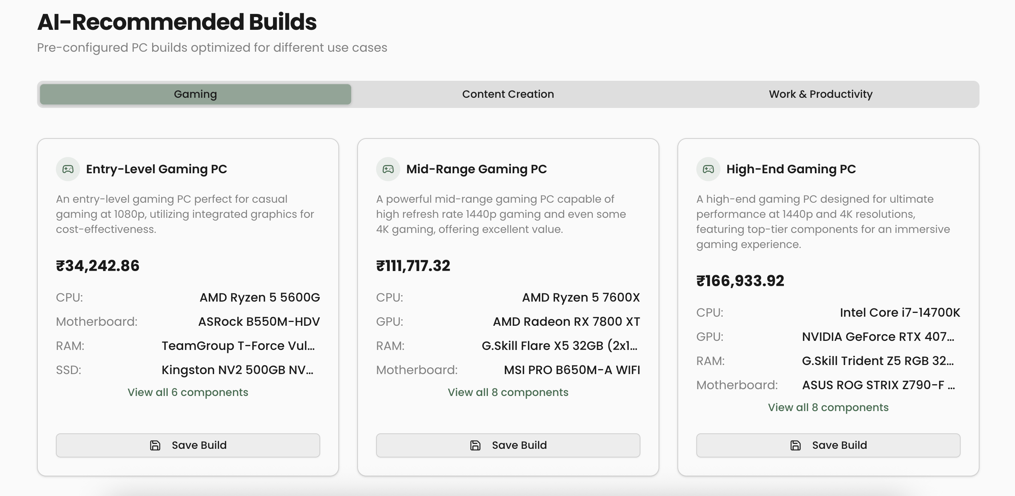This screenshot has height=496, width=1015.
Task: Click the Mid-Range card description text
Action: click(501, 214)
